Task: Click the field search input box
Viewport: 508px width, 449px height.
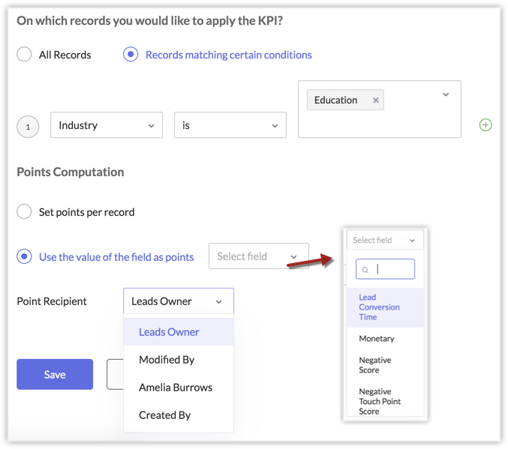Action: tap(390, 270)
